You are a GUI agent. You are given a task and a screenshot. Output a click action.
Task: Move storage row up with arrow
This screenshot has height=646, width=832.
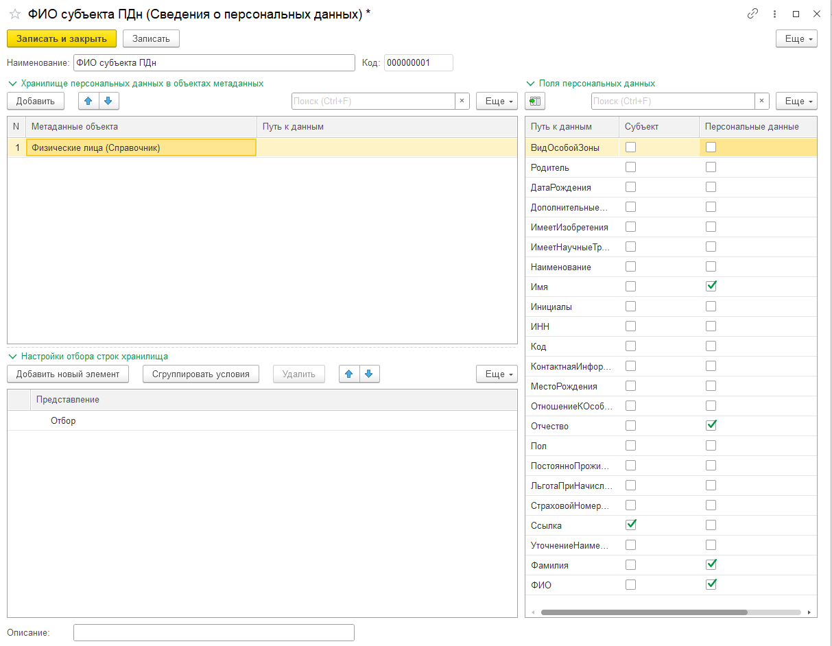point(88,101)
